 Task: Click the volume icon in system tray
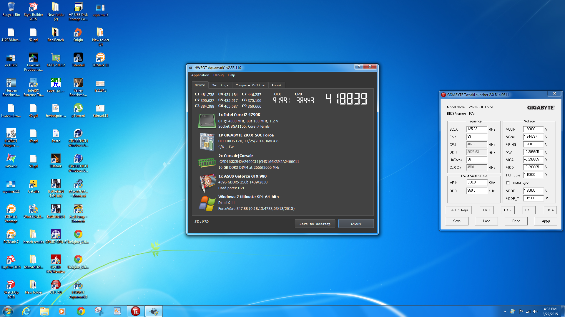(535, 311)
